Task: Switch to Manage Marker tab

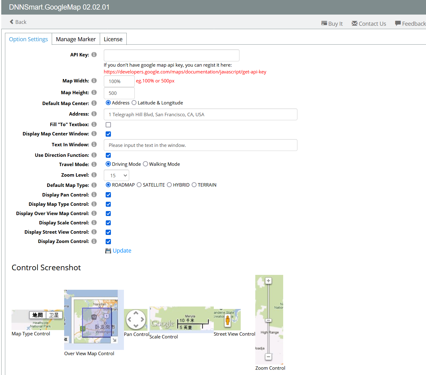Action: [x=76, y=39]
